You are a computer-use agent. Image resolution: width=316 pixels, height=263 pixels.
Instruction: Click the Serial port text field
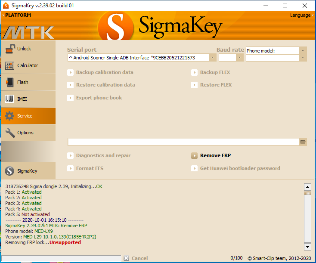tap(139, 58)
